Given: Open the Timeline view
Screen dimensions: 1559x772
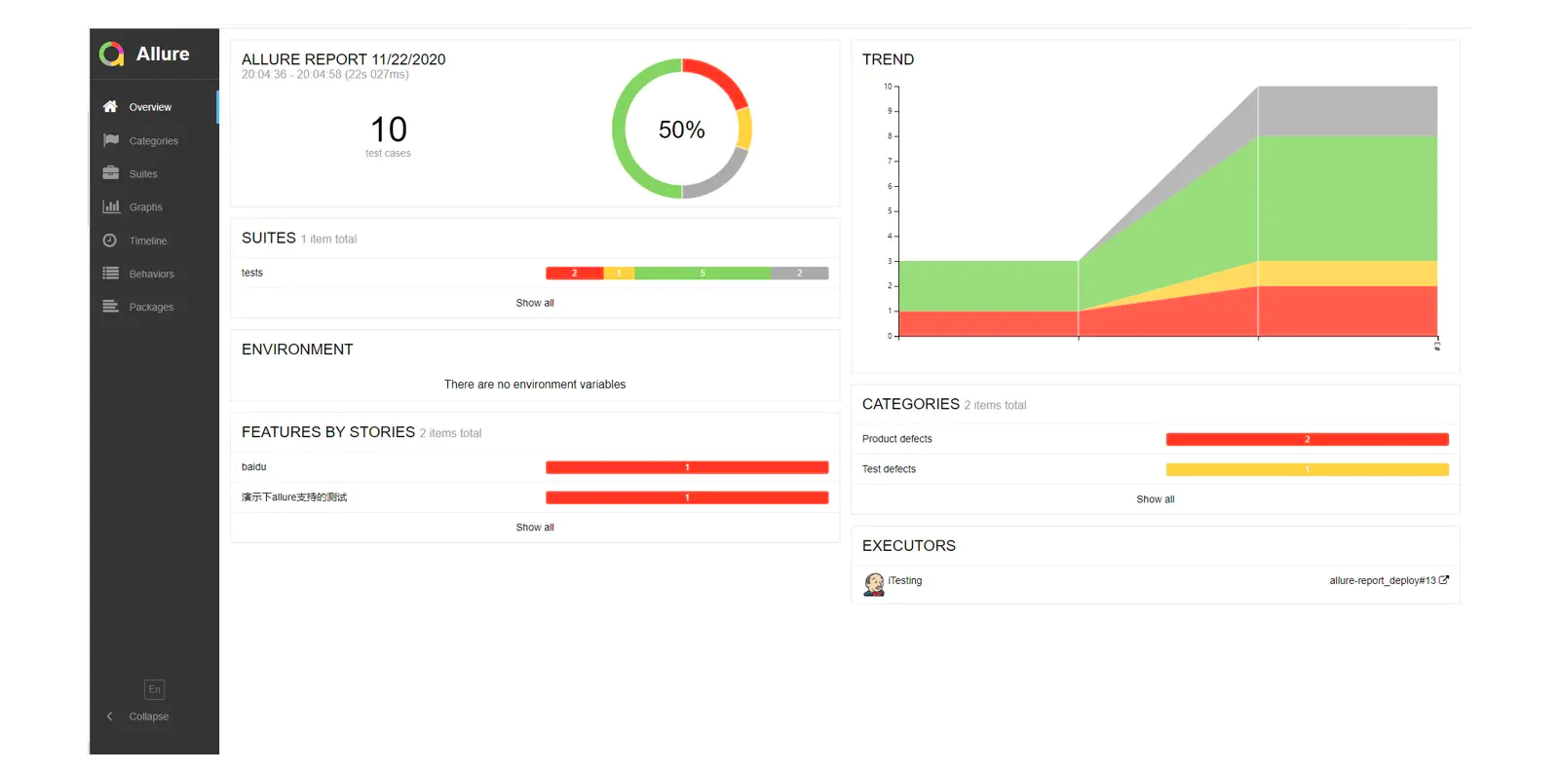Looking at the screenshot, I should (154, 240).
